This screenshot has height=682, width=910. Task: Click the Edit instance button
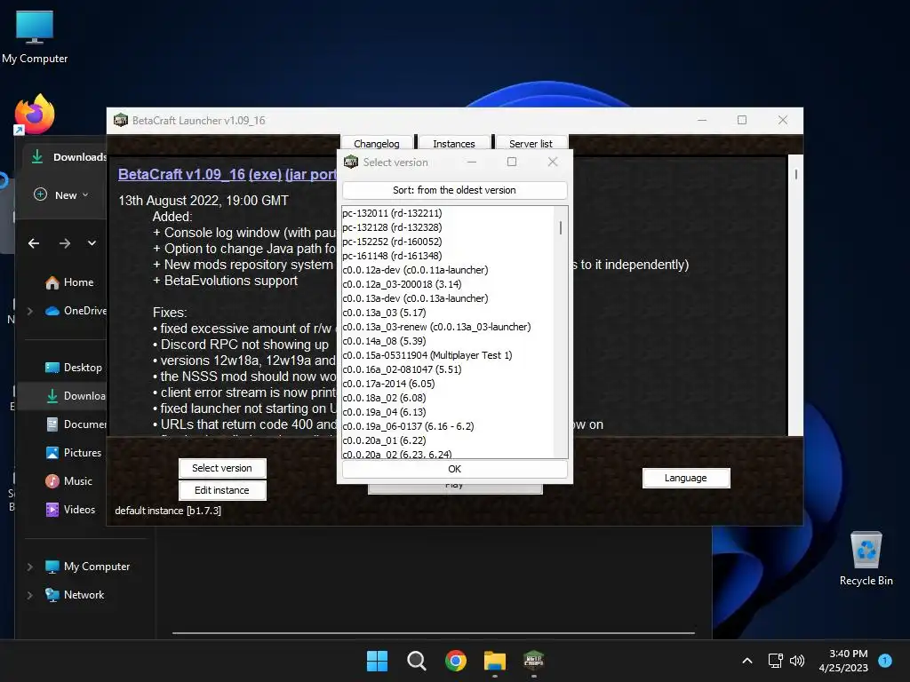coord(222,490)
